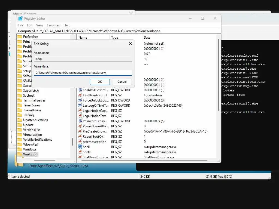Click explorerscfxp.scf in console window
This screenshot has width=279, height=209.
coord(240,56)
